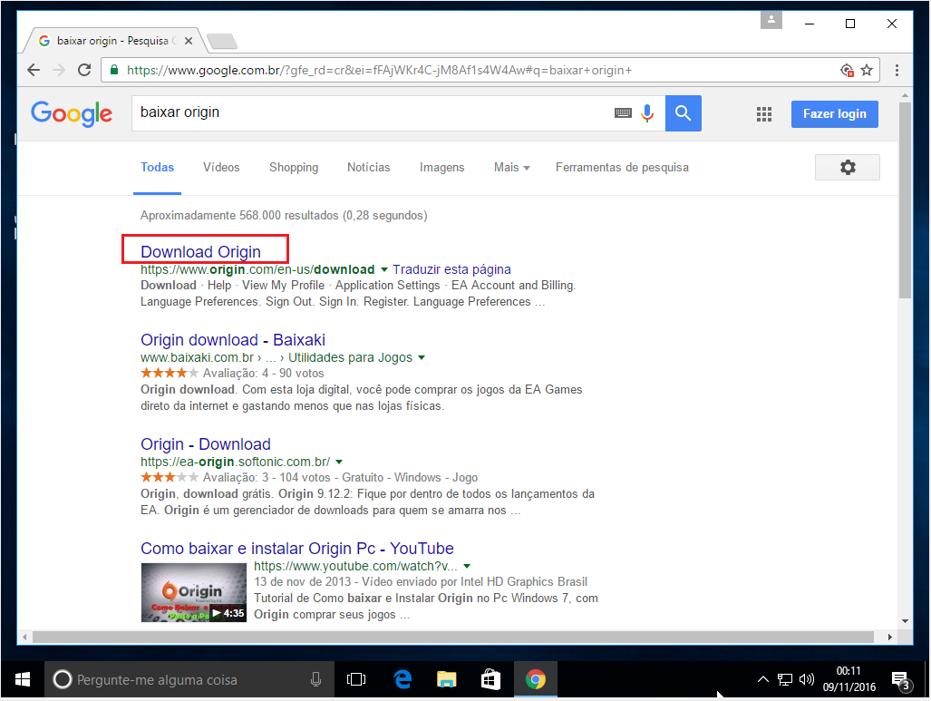Close the baixar origin tab
This screenshot has width=931, height=701.
(189, 41)
